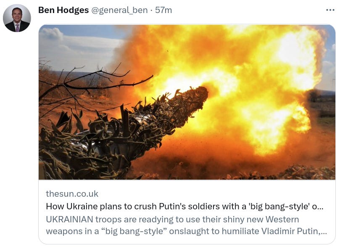
Task: Open the three-dot more options menu
Action: coord(330,10)
